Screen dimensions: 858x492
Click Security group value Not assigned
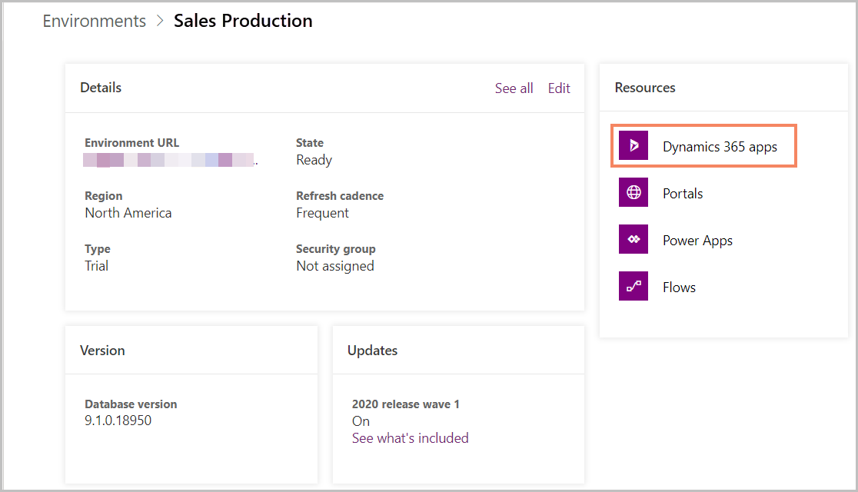coord(335,266)
